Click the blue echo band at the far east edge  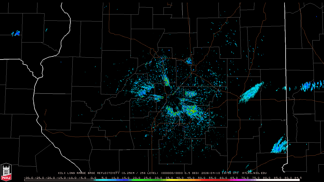311,86
